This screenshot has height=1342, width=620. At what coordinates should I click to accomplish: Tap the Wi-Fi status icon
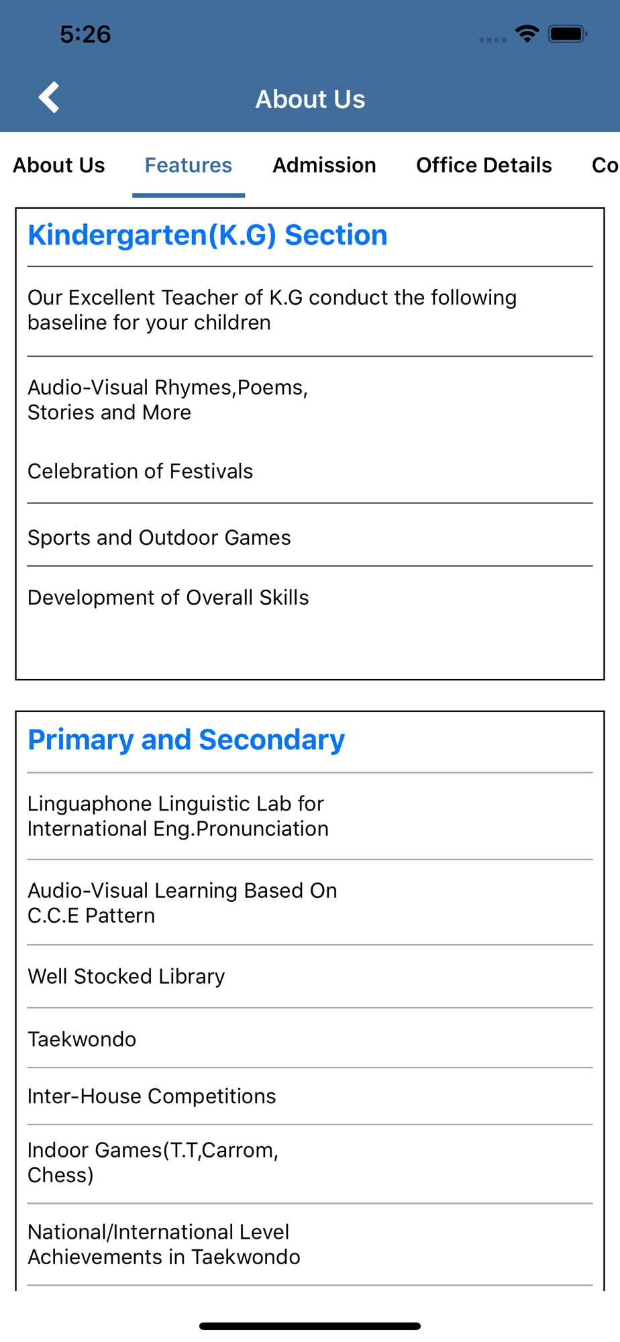[x=527, y=34]
